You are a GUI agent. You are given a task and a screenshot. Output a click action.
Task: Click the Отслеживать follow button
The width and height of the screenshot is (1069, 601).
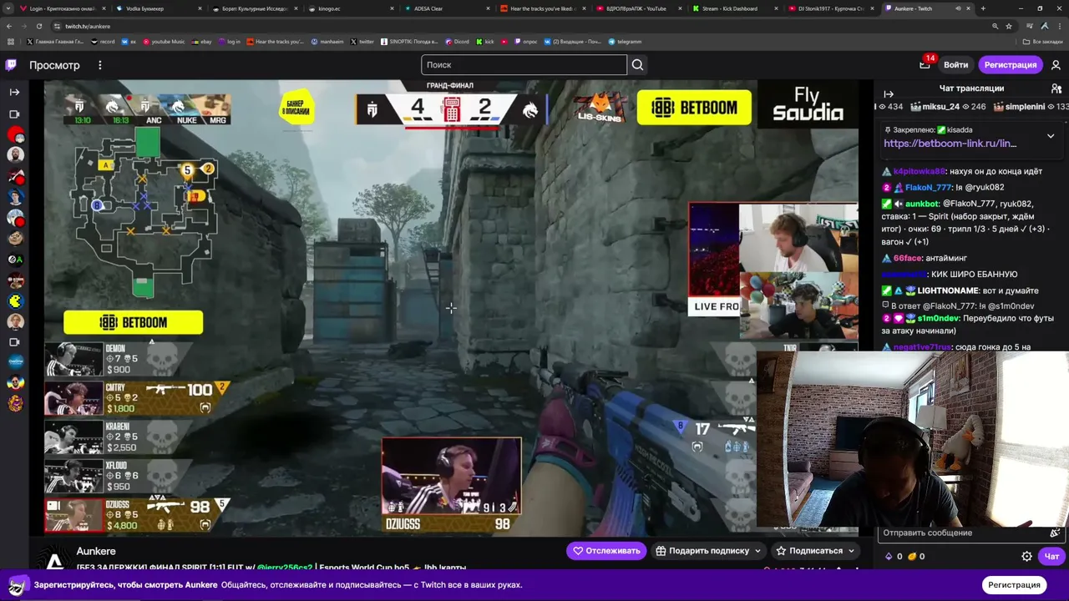tap(605, 551)
